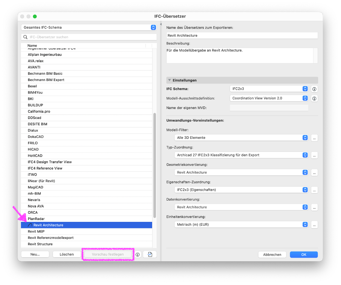Image resolution: width=341 pixels, height=285 pixels.
Task: Pick the BKI translator row
Action: [86, 99]
